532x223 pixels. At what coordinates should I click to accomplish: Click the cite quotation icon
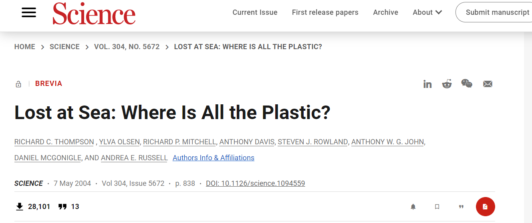pyautogui.click(x=461, y=207)
